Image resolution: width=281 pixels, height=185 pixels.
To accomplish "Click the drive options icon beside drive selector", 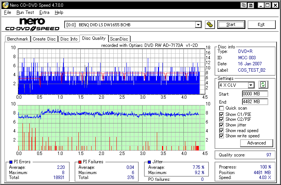I will pos(210,25).
